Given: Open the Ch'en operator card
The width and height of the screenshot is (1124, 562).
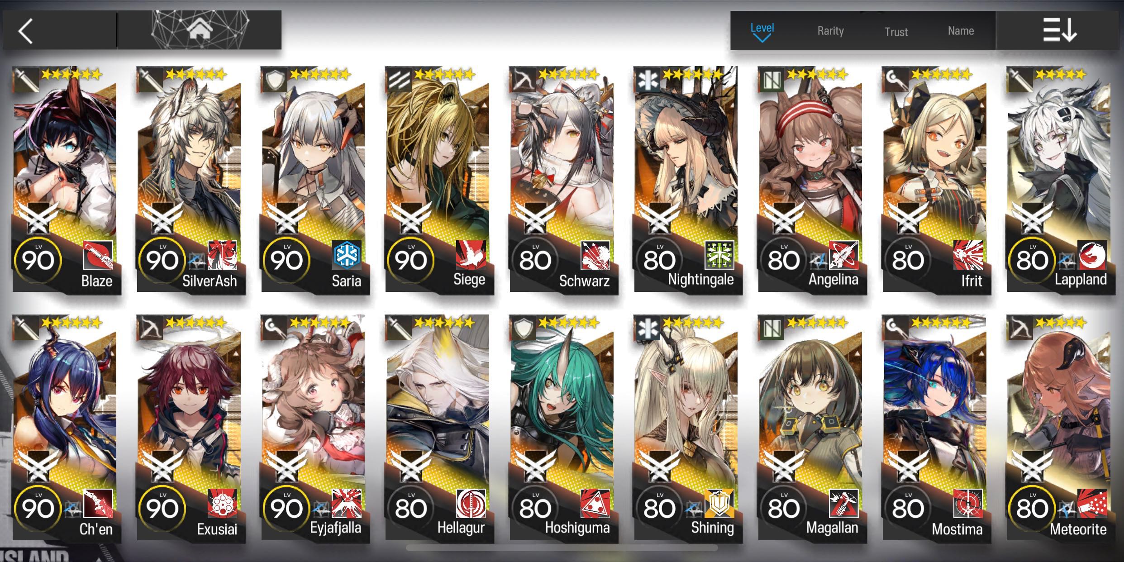Looking at the screenshot, I should tap(67, 429).
